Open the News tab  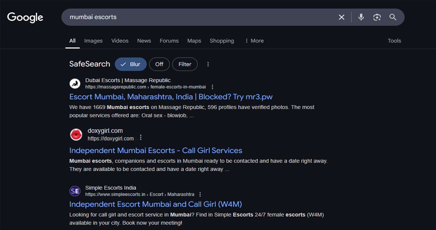point(144,41)
